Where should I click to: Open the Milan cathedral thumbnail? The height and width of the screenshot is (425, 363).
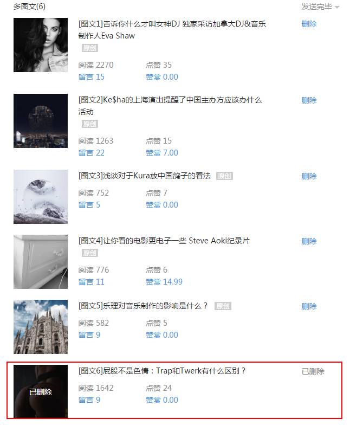pyautogui.click(x=41, y=327)
